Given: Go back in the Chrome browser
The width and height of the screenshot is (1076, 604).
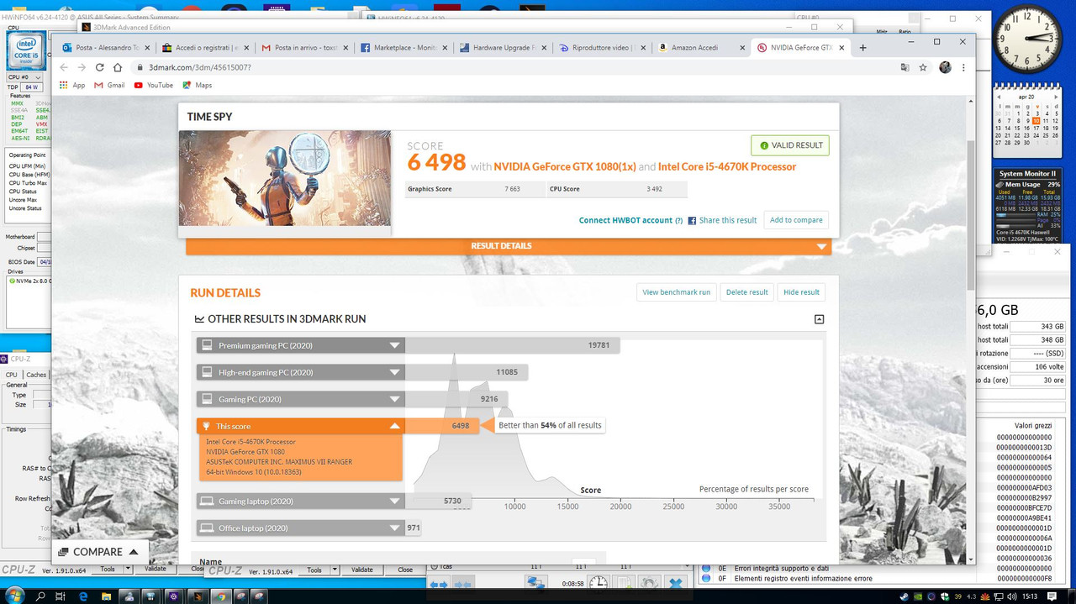Looking at the screenshot, I should (64, 67).
